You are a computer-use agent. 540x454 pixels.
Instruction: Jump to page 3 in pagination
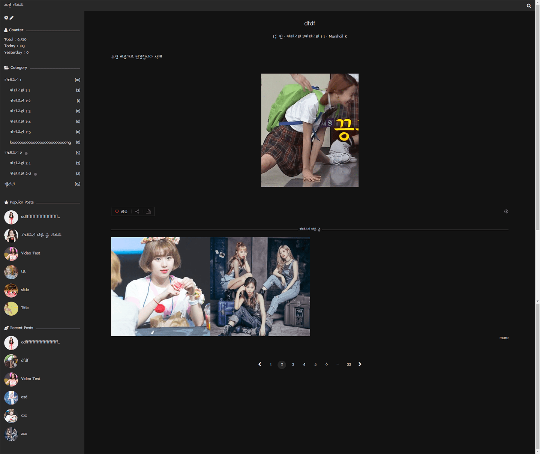[x=293, y=364]
